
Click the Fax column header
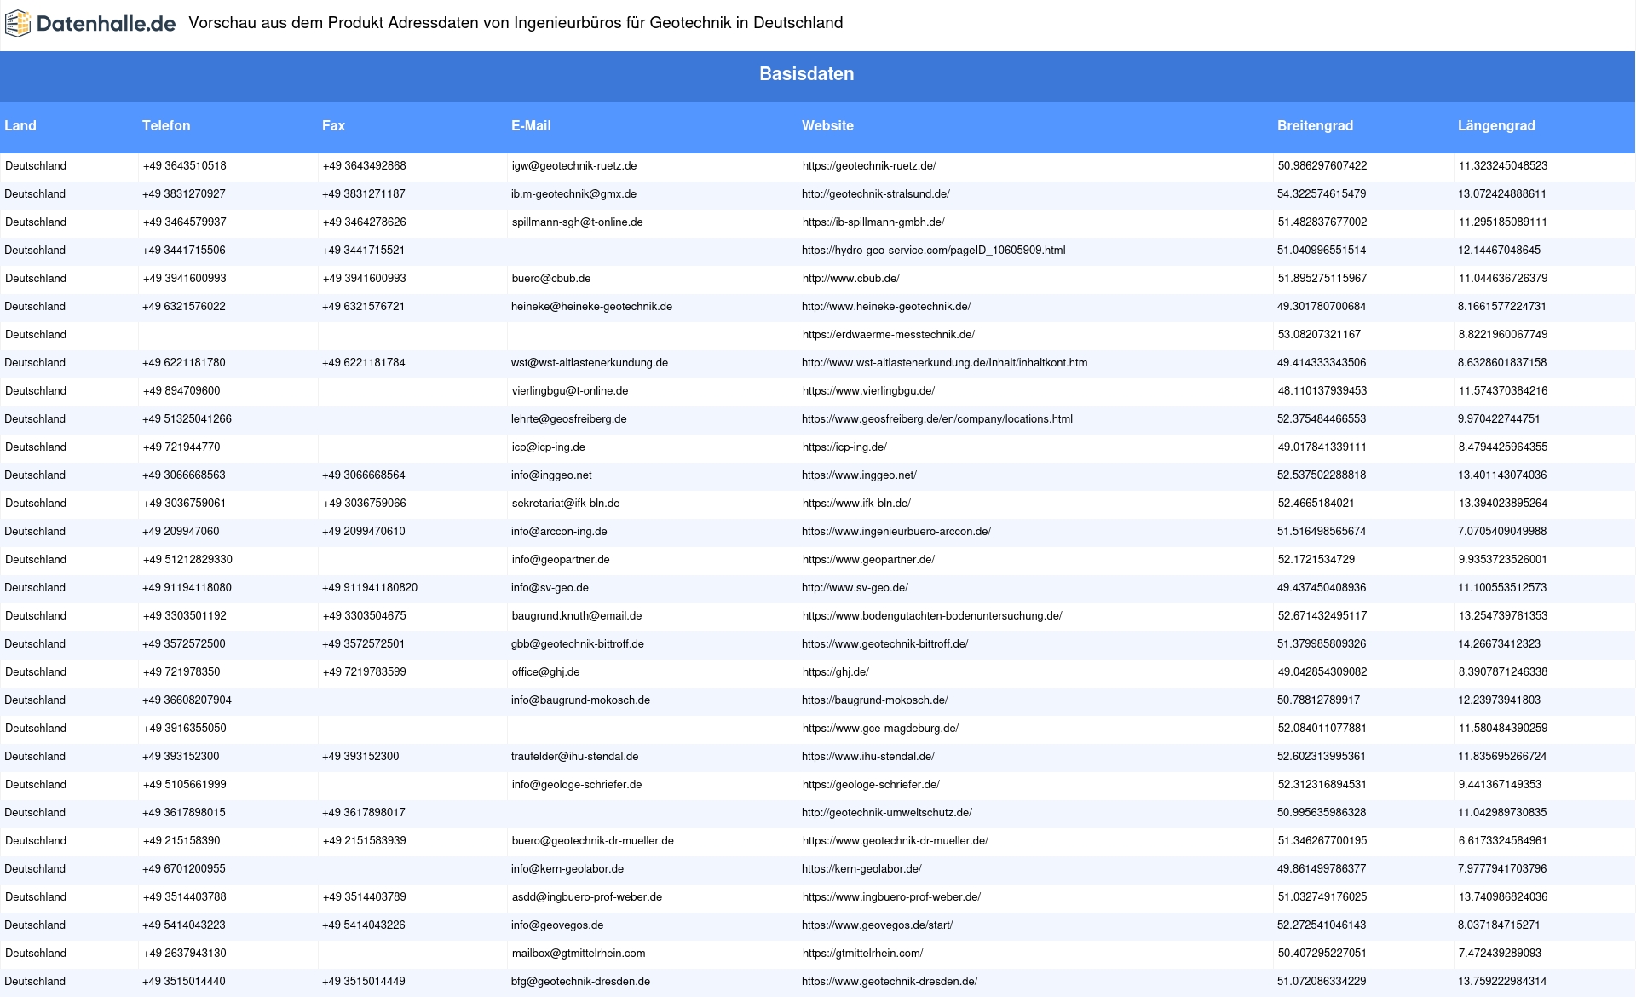[x=333, y=125]
